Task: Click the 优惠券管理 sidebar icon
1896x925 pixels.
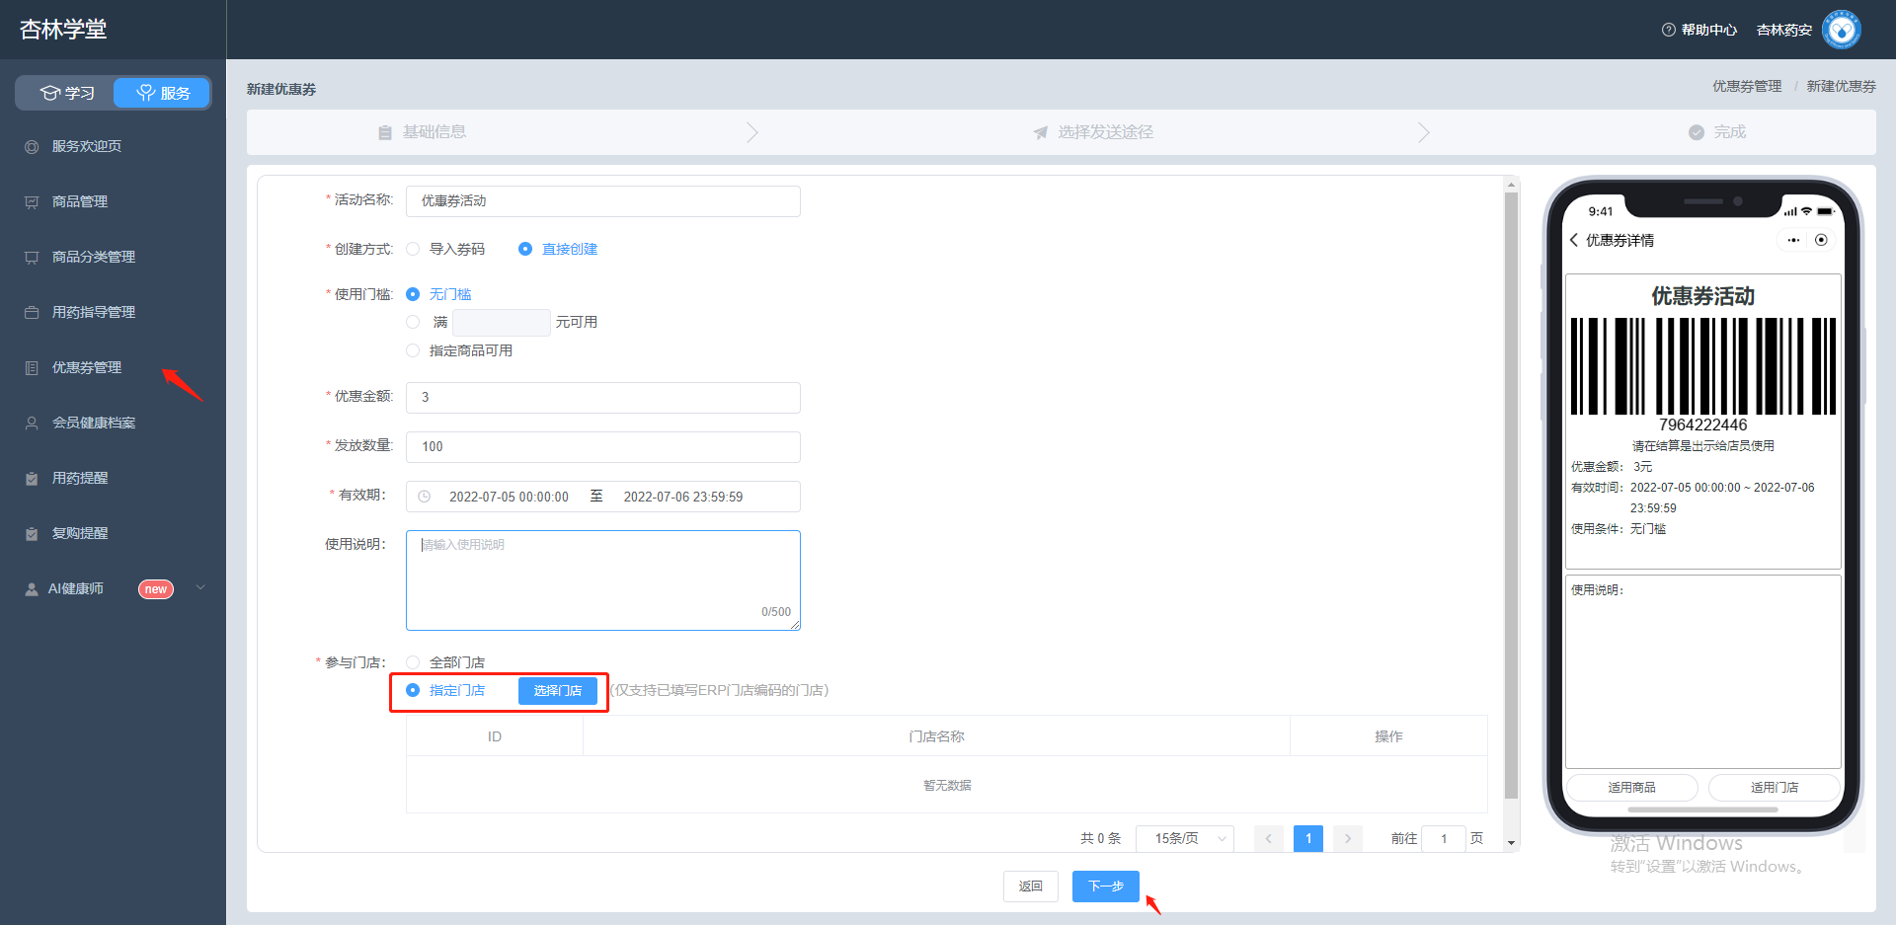Action: (x=32, y=367)
